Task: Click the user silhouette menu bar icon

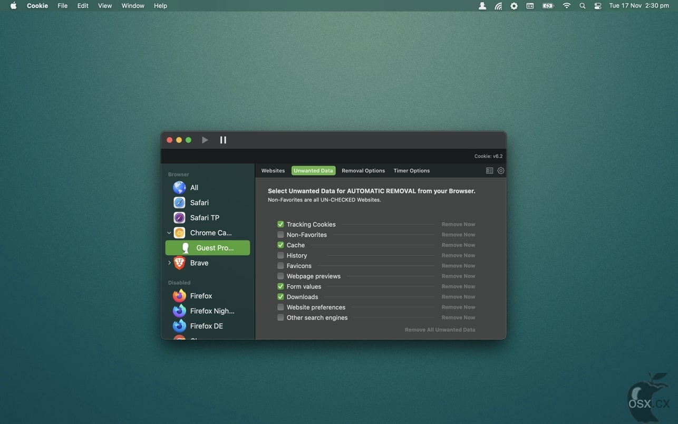Action: (x=482, y=6)
